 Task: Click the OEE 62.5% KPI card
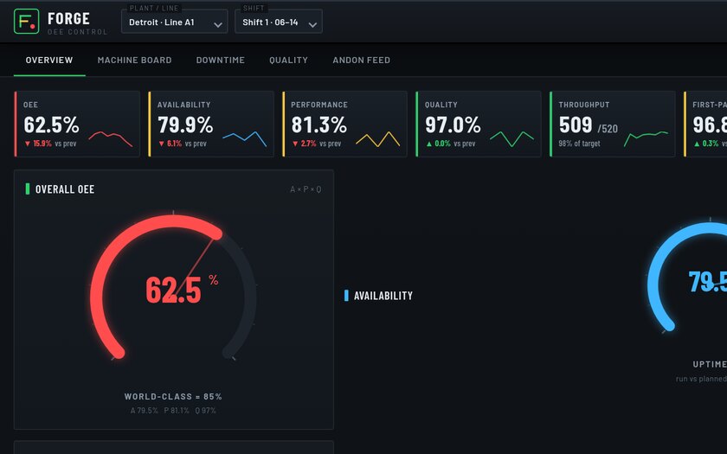point(77,125)
